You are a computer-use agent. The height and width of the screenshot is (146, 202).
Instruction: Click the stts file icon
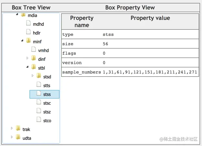(x=39, y=84)
